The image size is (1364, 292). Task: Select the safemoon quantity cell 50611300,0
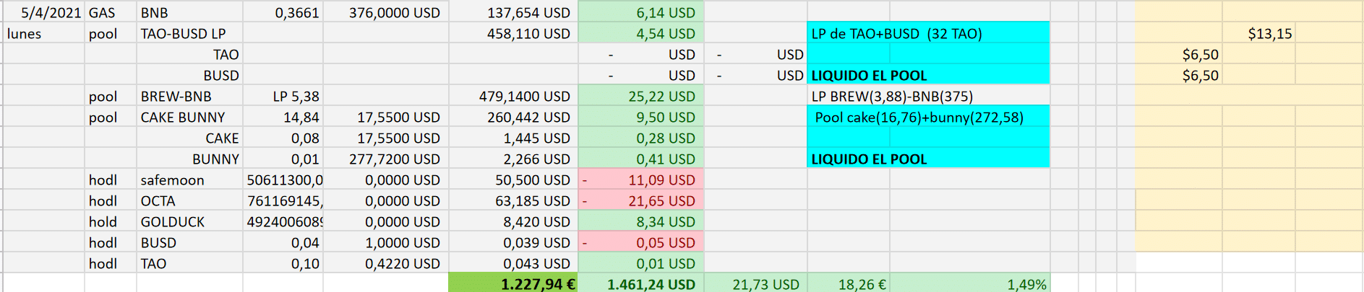(283, 180)
